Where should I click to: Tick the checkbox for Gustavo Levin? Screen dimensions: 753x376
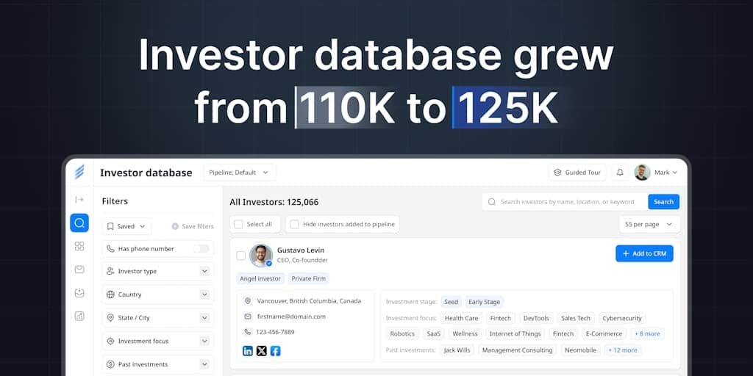tap(241, 256)
